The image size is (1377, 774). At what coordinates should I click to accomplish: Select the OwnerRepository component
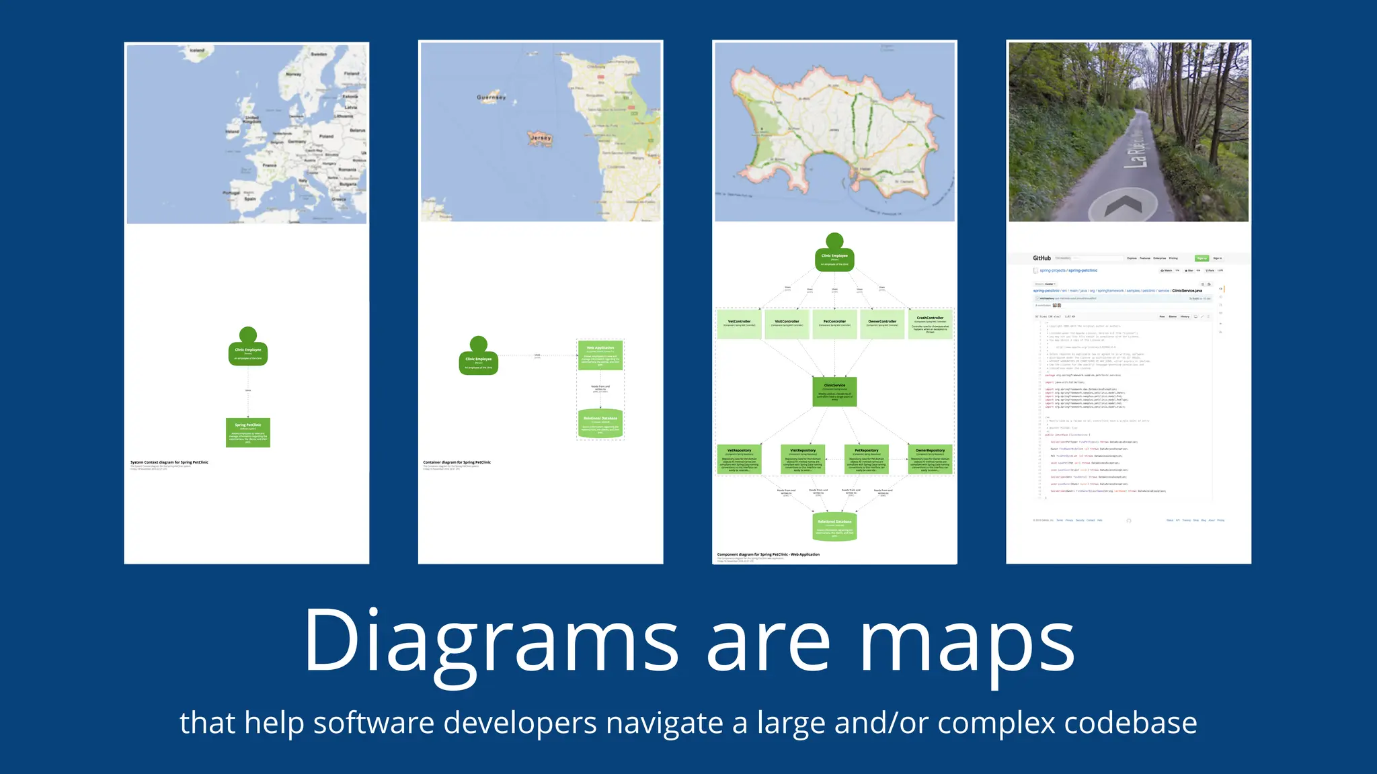pyautogui.click(x=930, y=460)
